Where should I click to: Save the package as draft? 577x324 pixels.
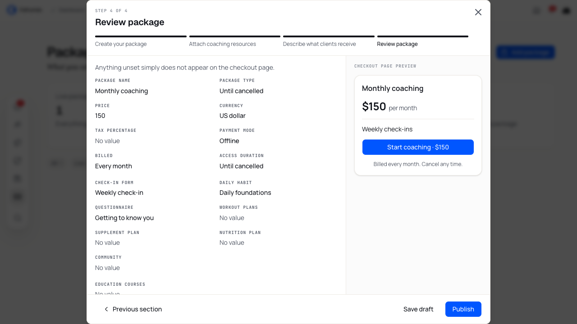click(x=418, y=309)
